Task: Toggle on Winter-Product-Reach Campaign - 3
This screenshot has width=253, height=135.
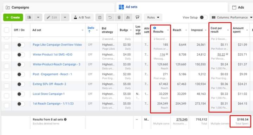Action: (21, 65)
